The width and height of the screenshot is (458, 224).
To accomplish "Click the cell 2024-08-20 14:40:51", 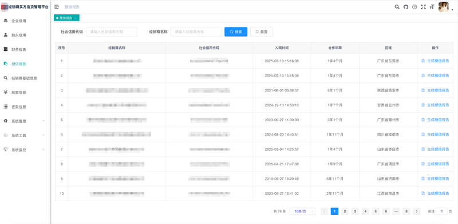I will [282, 134].
